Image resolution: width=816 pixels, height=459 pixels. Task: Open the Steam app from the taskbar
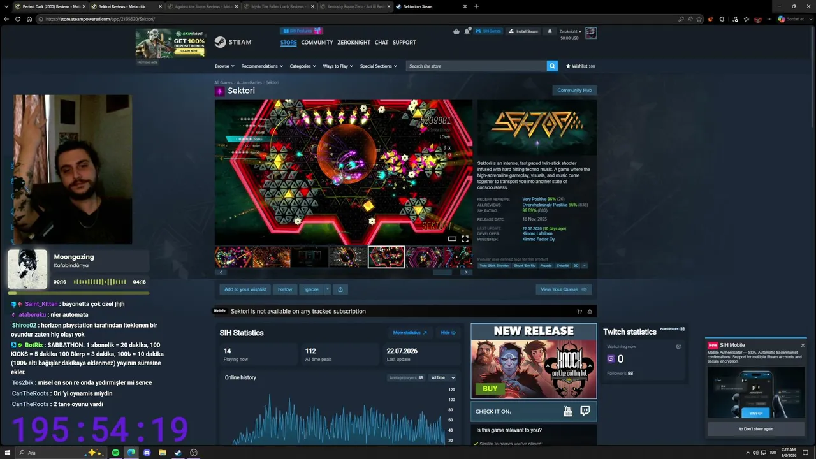tap(178, 453)
